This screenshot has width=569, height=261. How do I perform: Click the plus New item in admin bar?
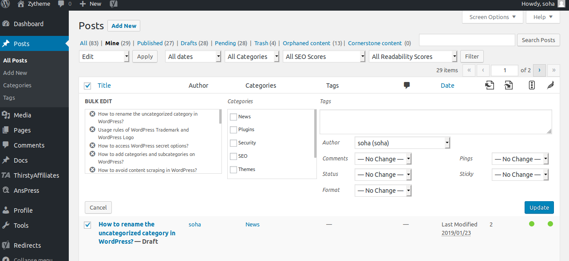pos(91,4)
